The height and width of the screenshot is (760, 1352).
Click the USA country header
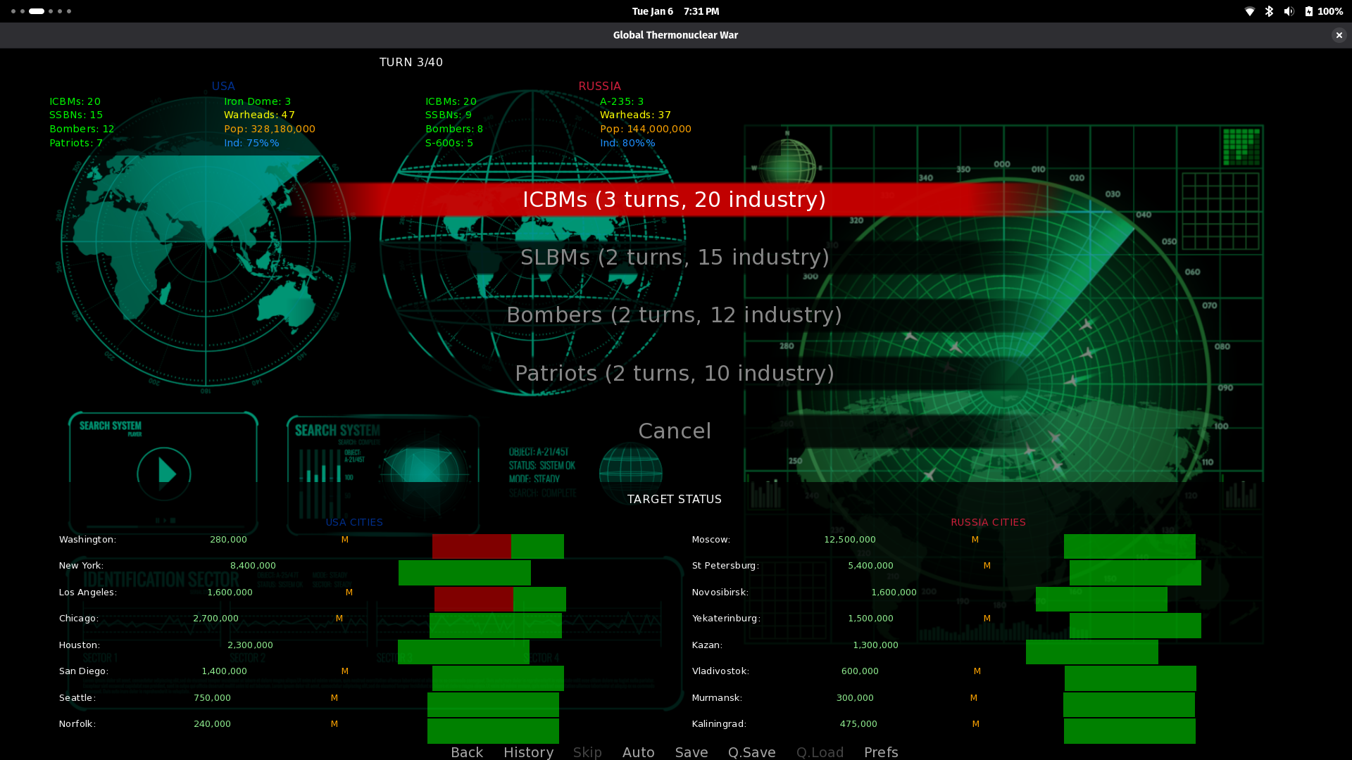coord(223,86)
